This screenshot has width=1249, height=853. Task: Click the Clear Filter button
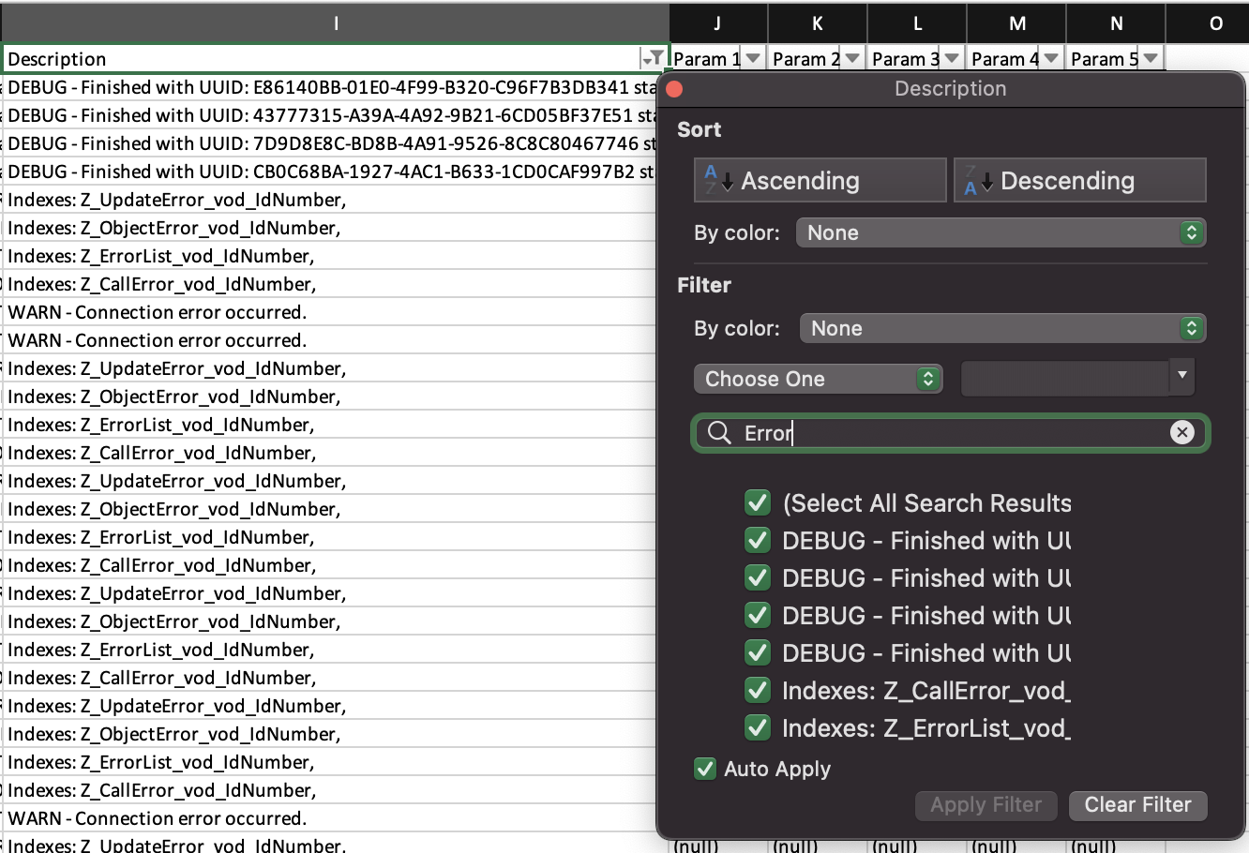pyautogui.click(x=1137, y=805)
